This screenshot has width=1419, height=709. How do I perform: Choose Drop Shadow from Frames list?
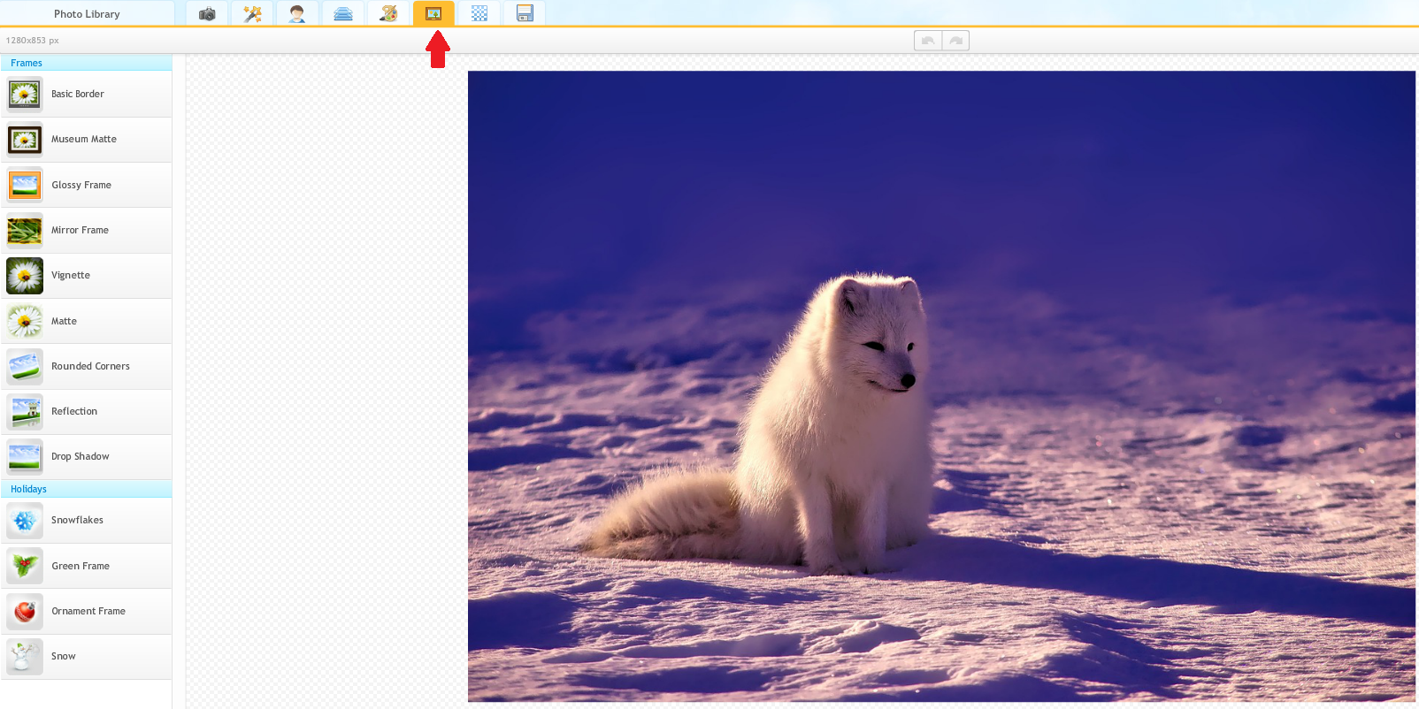pyautogui.click(x=86, y=457)
